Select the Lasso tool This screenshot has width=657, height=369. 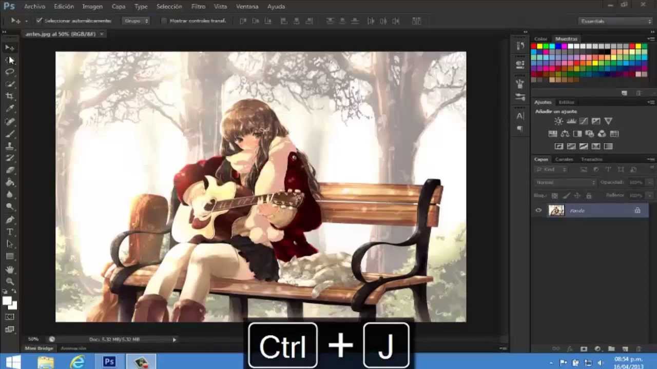(10, 72)
